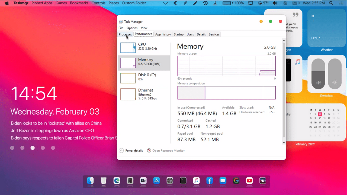The width and height of the screenshot is (347, 195).
Task: Switch to the App history tab
Action: [x=163, y=34]
